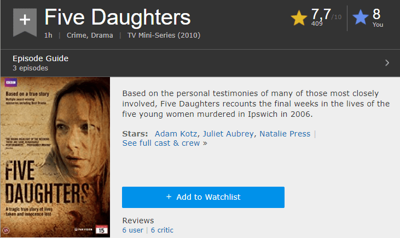Click the 409 ratings count

(317, 23)
